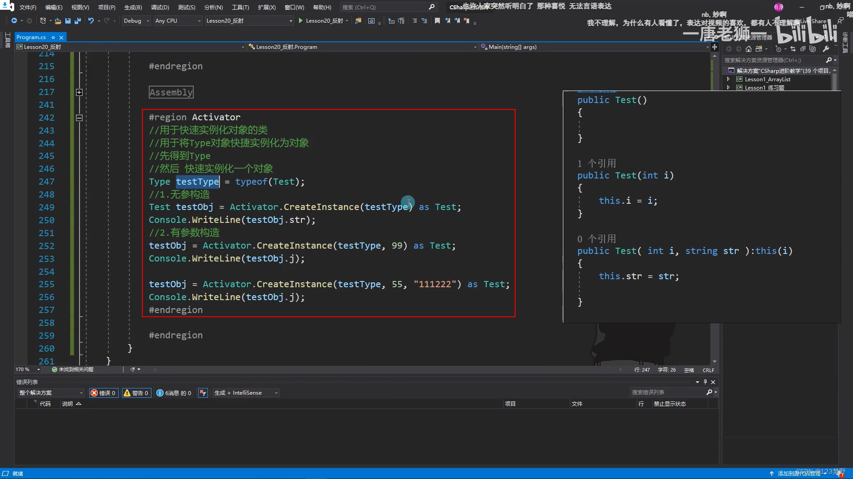
Task: Switch views icon in Solution Explorer
Action: tap(759, 49)
